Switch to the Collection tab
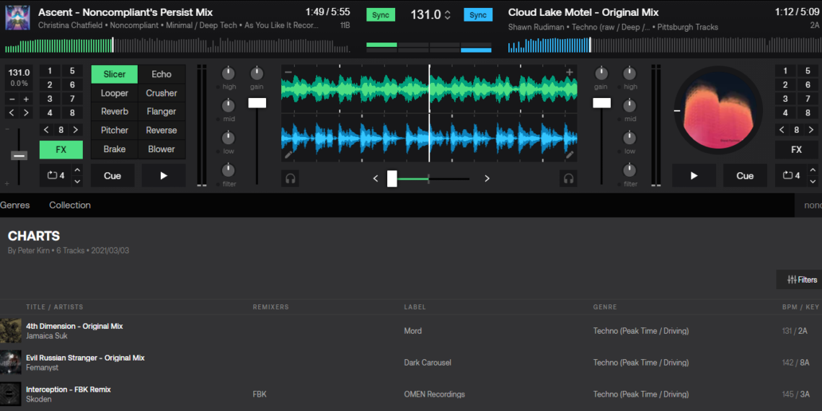822x411 pixels. (70, 205)
